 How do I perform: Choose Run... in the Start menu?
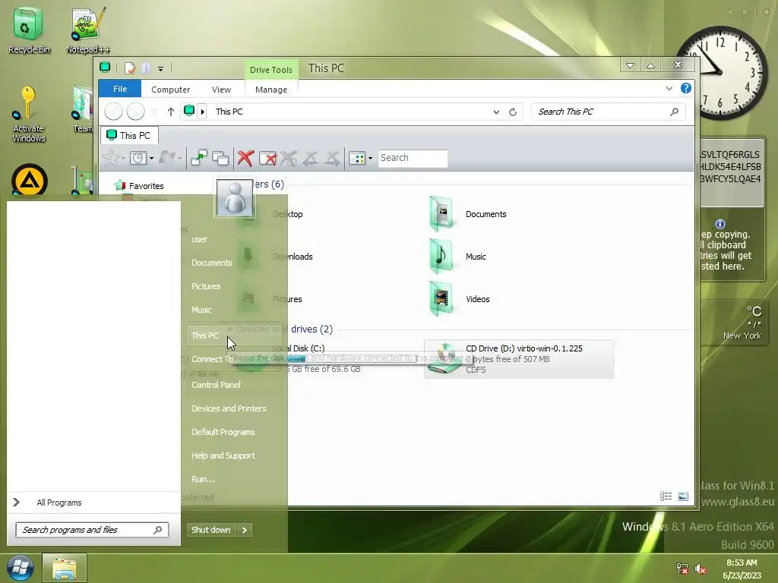pyautogui.click(x=203, y=479)
